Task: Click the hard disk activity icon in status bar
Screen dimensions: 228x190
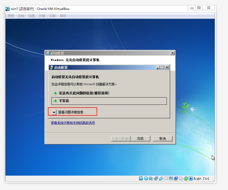Action: 141,179
